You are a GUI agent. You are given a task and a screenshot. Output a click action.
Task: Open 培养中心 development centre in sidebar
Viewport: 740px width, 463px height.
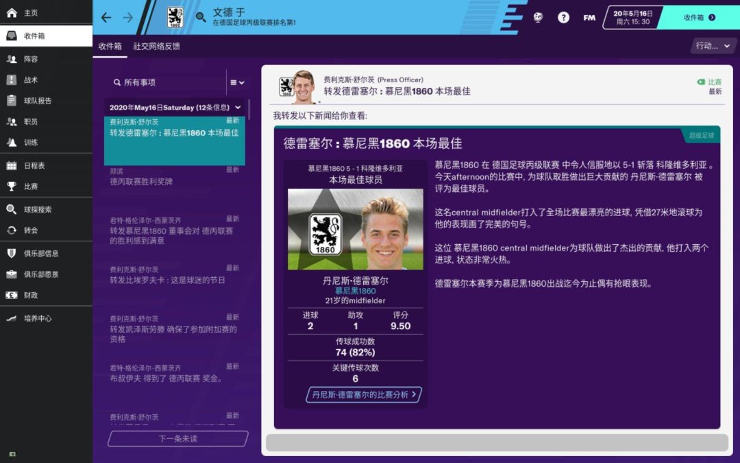coord(46,318)
